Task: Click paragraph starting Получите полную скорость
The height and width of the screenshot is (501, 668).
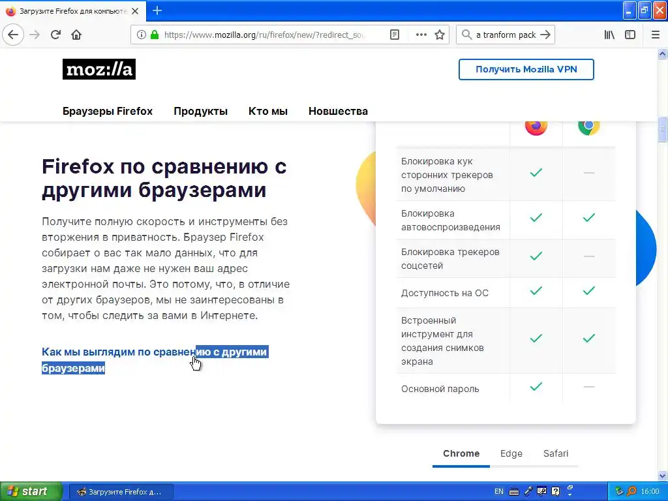Action: (x=166, y=268)
